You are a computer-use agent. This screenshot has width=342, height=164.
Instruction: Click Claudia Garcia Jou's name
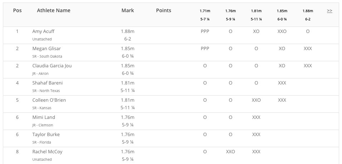[52, 66]
